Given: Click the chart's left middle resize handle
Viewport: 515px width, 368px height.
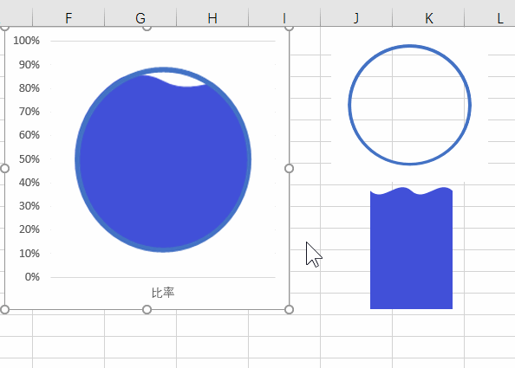Looking at the screenshot, I should [4, 168].
